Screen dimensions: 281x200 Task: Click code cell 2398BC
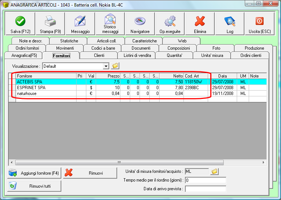[196, 88]
